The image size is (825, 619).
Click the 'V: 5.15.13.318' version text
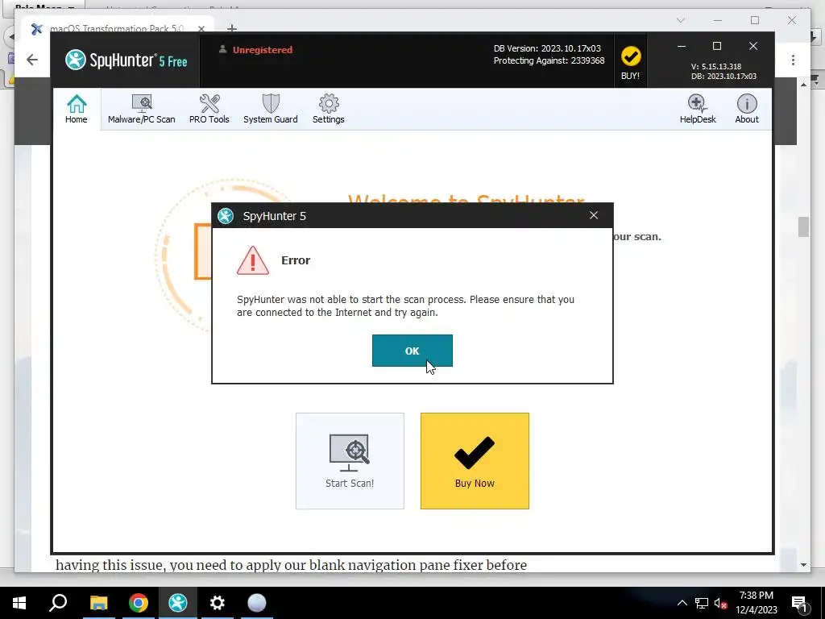(716, 67)
